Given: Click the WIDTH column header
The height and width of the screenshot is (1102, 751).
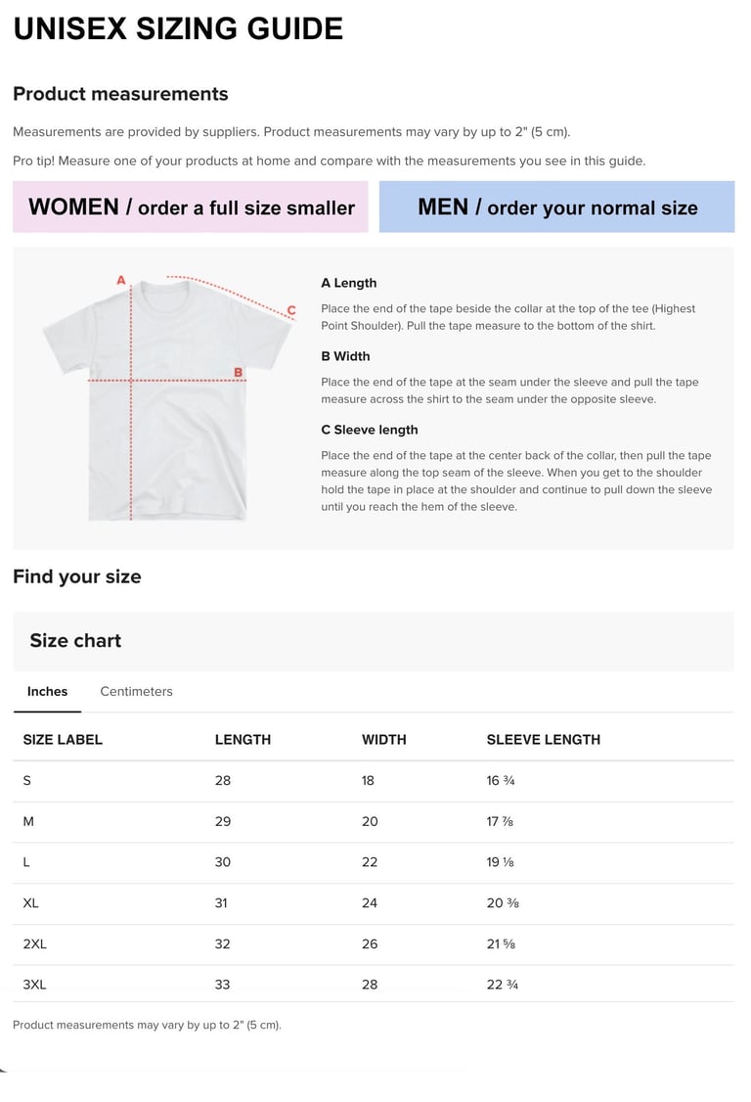Looking at the screenshot, I should [383, 739].
